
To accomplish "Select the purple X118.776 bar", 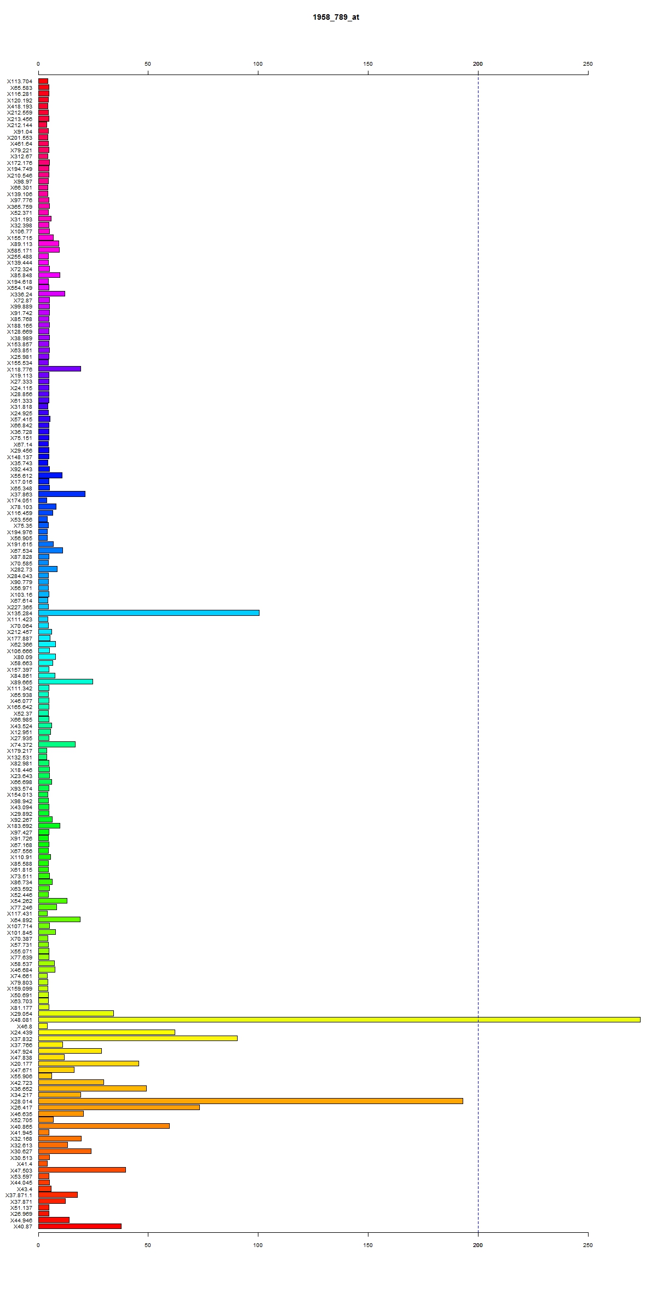I will coord(60,369).
